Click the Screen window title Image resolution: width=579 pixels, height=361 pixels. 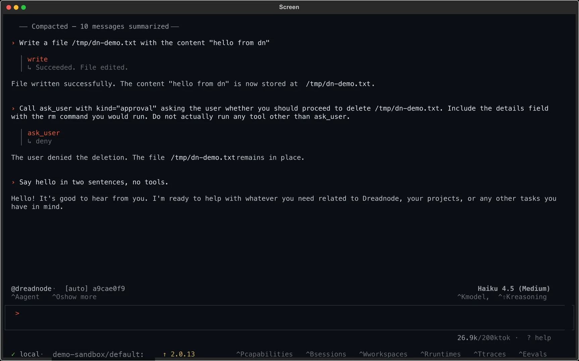[x=289, y=7]
